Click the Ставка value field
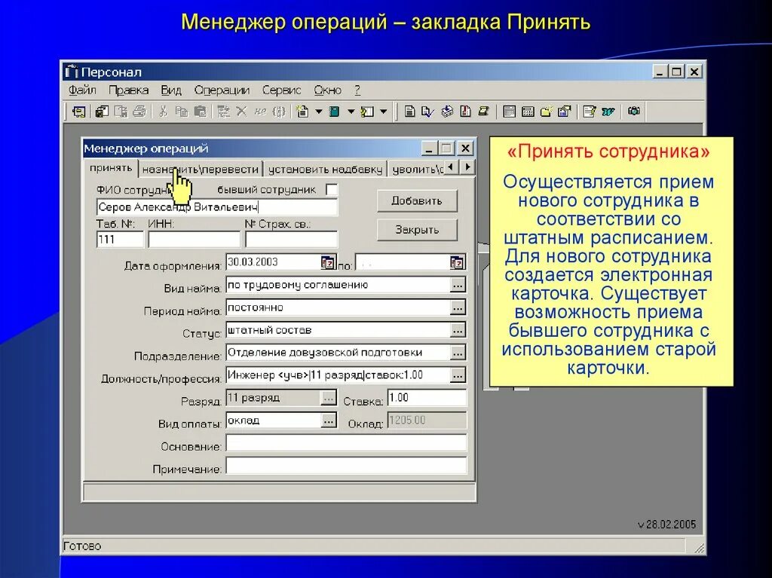This screenshot has width=772, height=578. click(427, 398)
